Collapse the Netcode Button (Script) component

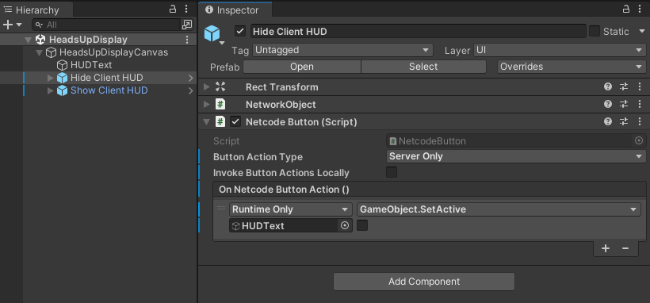pyautogui.click(x=206, y=122)
